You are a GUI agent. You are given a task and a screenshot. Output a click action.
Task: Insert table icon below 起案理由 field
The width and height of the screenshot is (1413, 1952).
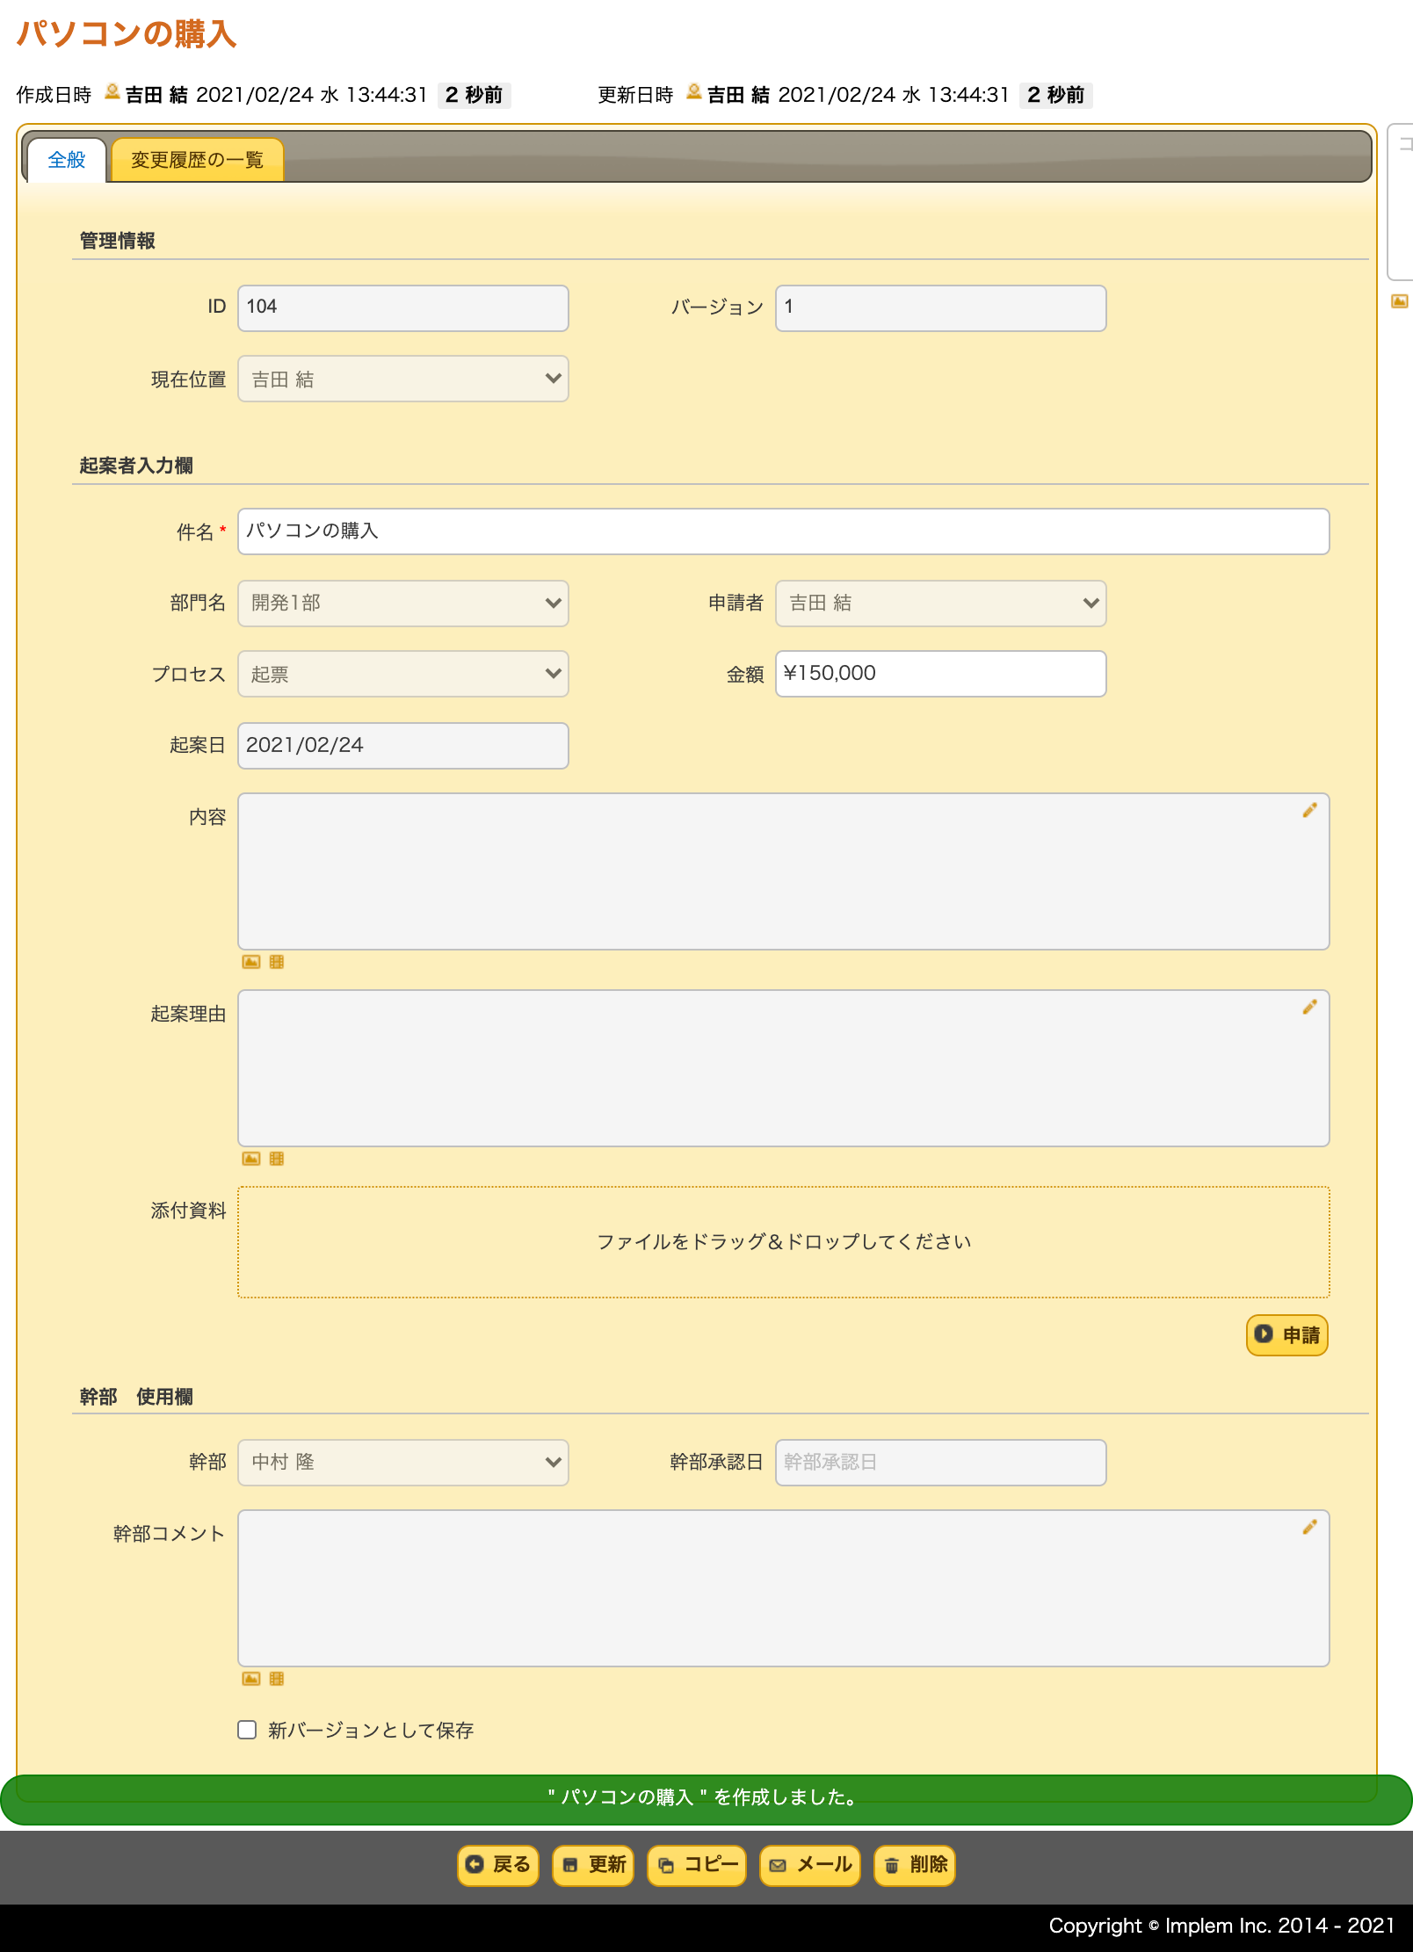point(277,1159)
